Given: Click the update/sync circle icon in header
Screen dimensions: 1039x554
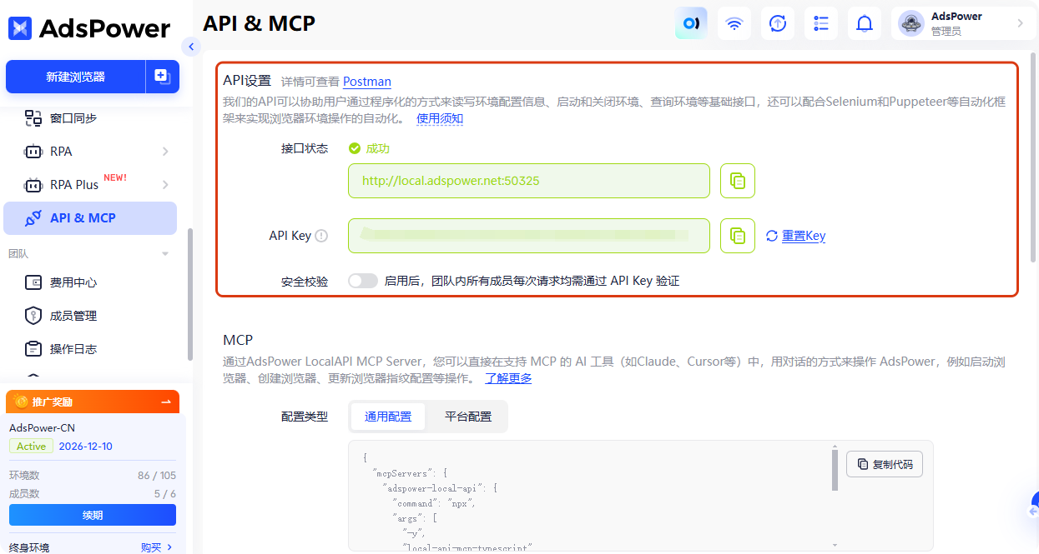Looking at the screenshot, I should (x=778, y=23).
